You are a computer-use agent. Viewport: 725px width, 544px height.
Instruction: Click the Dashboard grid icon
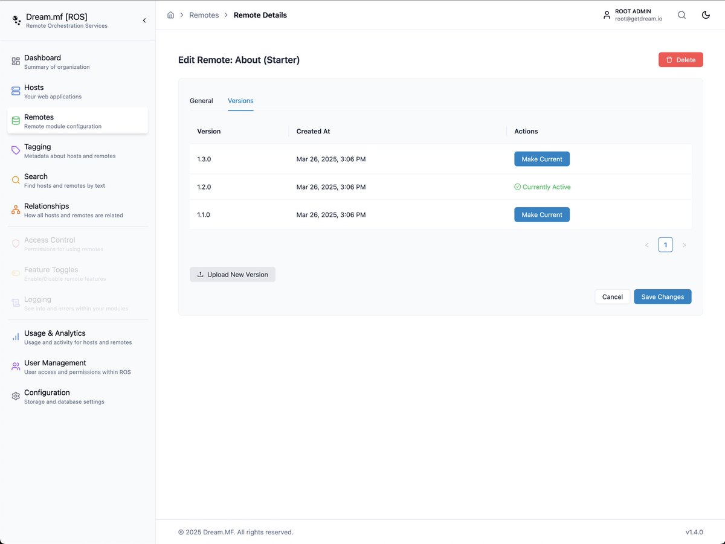pos(16,62)
